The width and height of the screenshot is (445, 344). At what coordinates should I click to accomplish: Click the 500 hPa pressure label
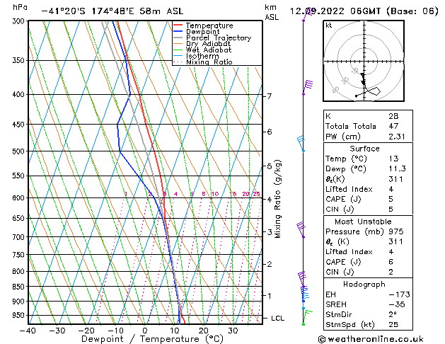point(20,151)
